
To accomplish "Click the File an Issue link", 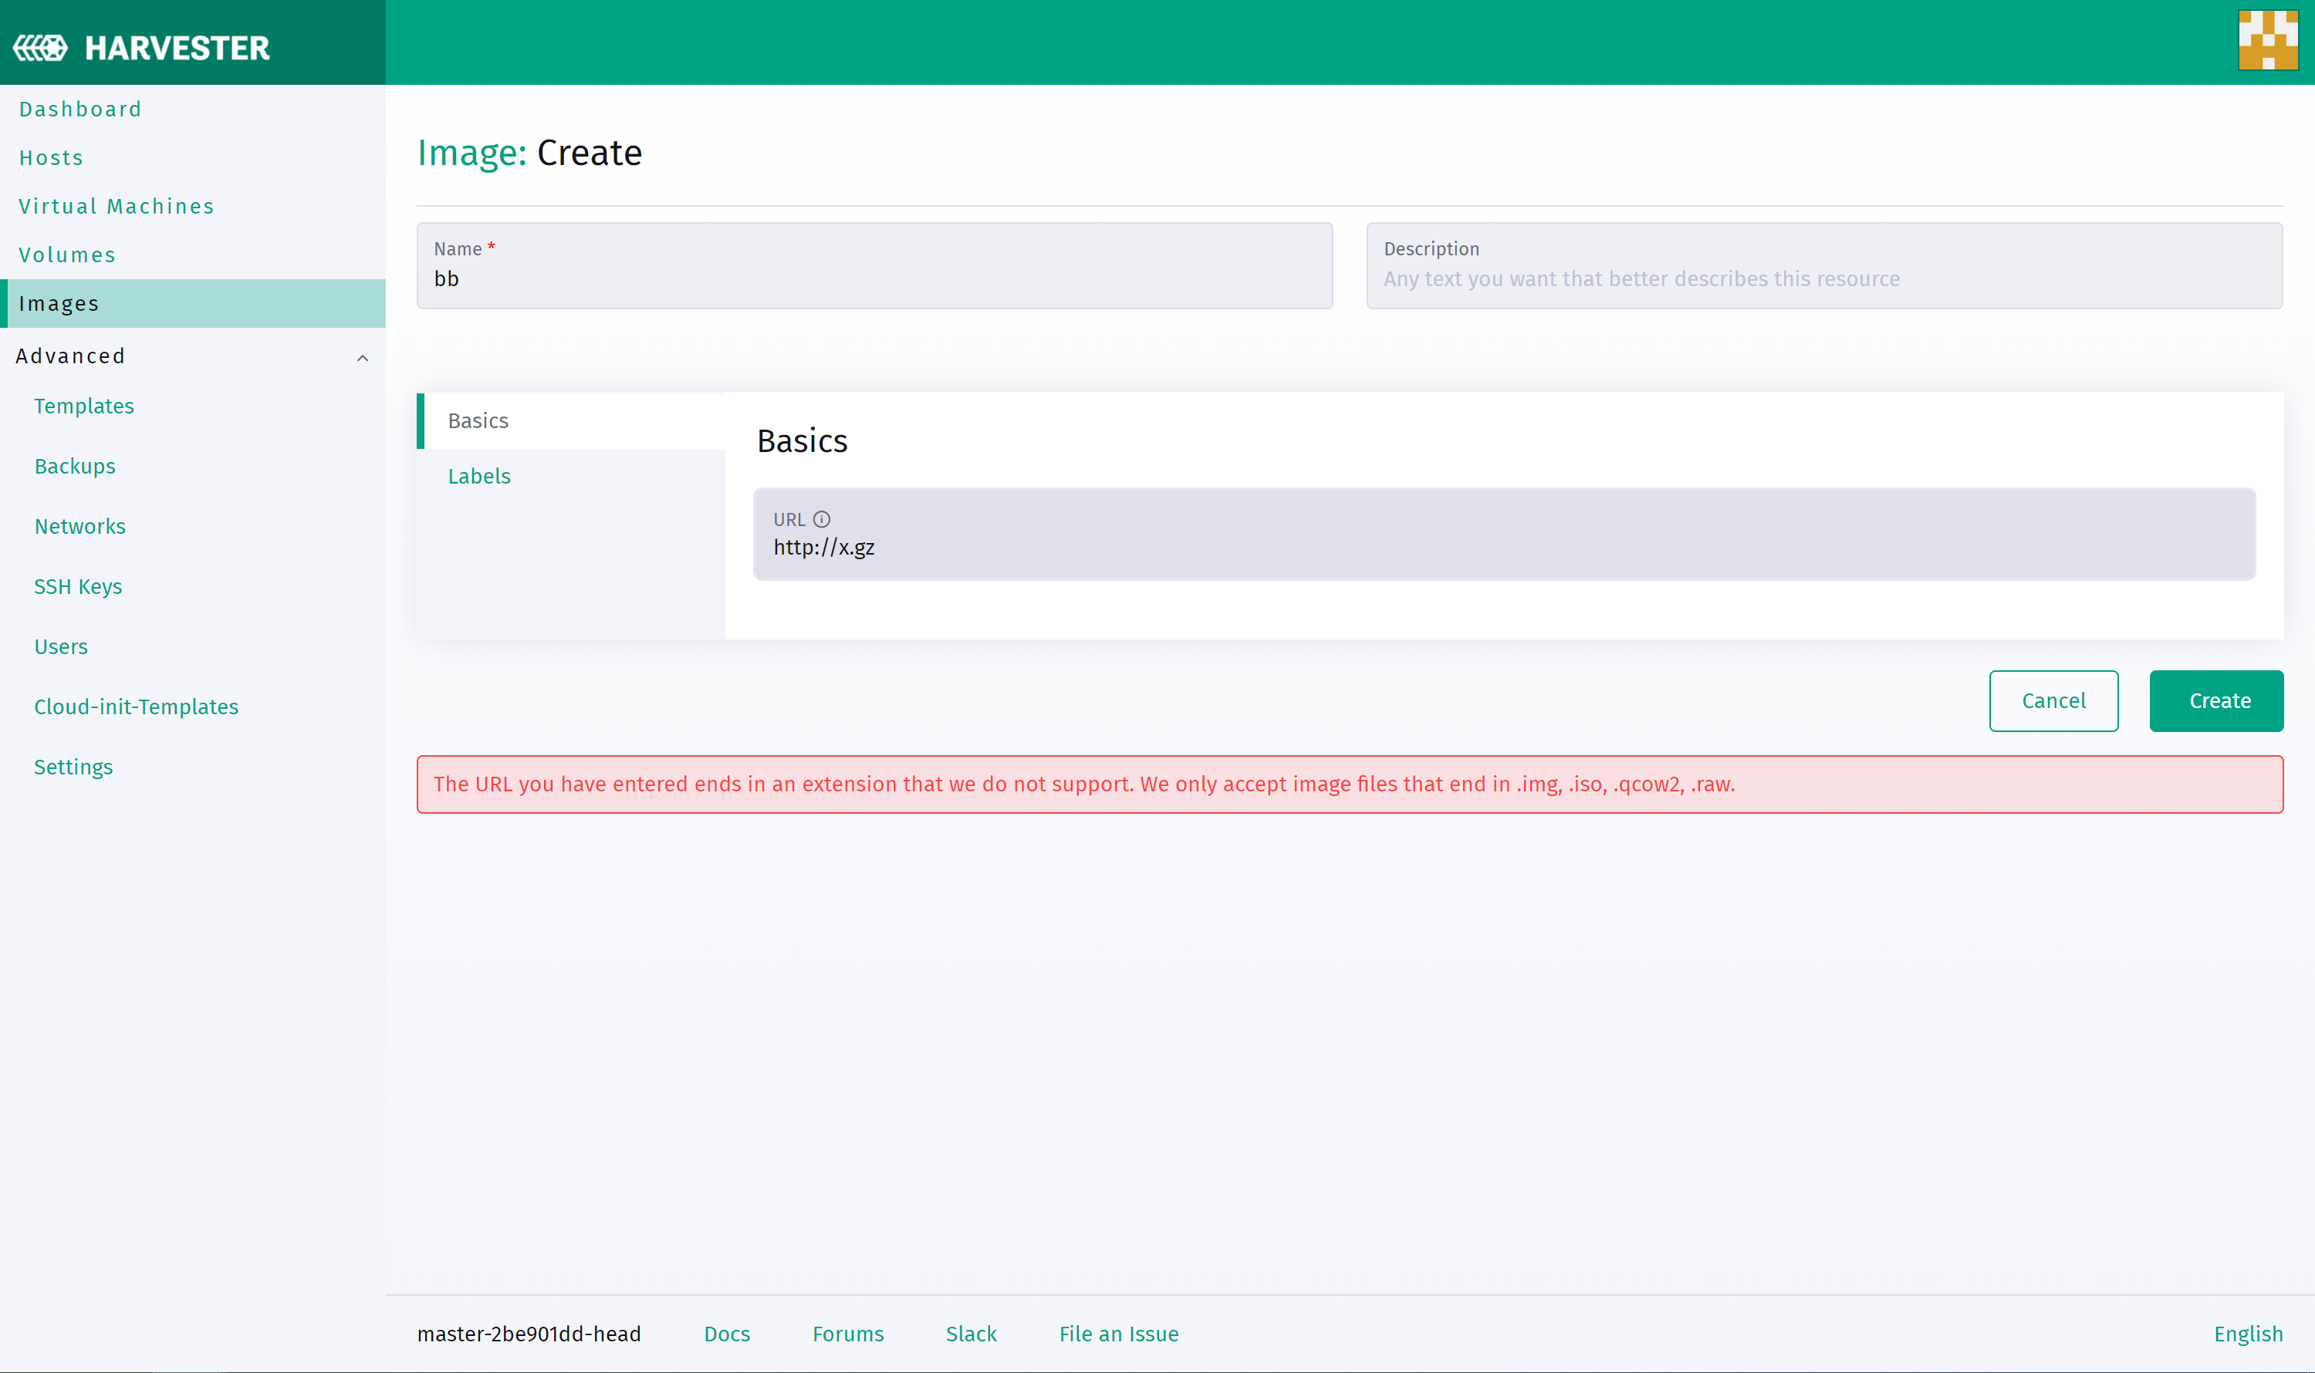I will click(x=1118, y=1333).
